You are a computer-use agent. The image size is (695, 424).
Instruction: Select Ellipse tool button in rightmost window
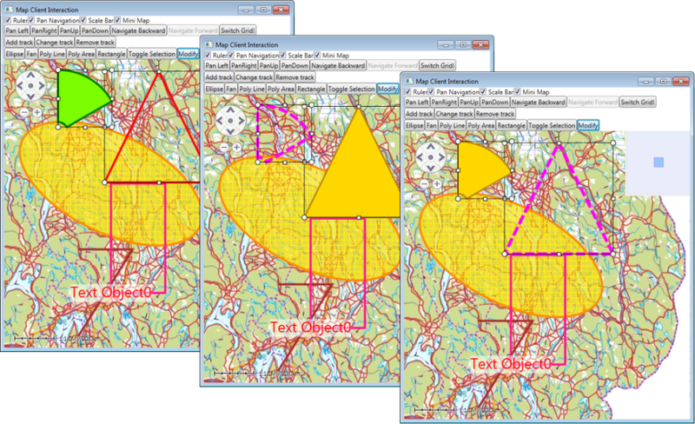[x=414, y=125]
